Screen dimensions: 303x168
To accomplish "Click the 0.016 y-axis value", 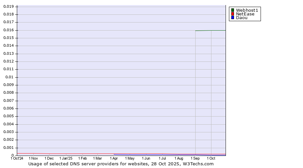I will 9,30.
